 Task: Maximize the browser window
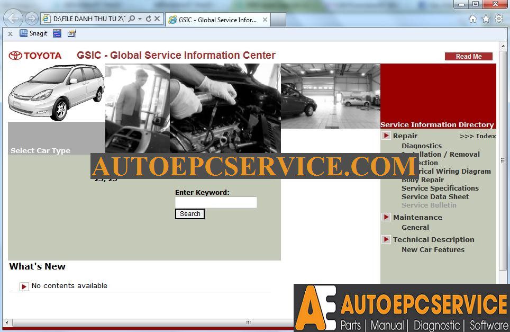tap(476, 4)
